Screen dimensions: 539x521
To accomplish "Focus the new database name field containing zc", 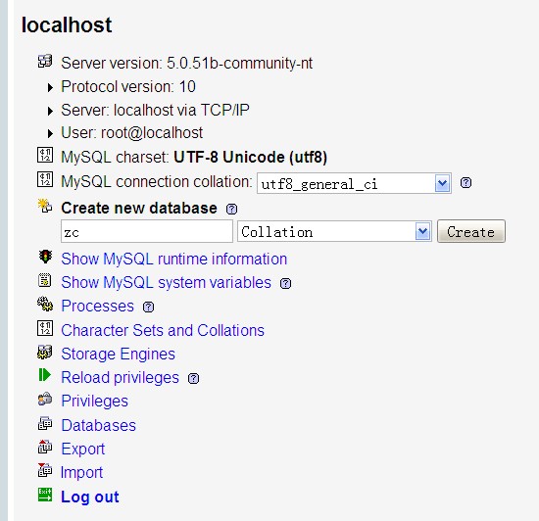I will point(147,231).
